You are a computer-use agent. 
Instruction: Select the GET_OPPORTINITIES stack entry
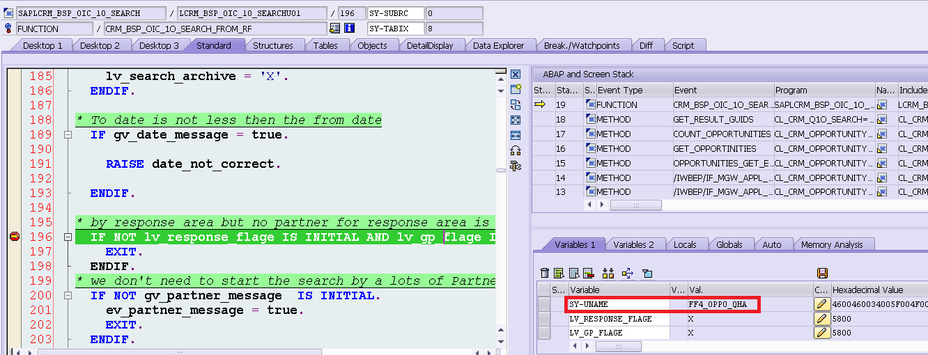click(x=723, y=148)
